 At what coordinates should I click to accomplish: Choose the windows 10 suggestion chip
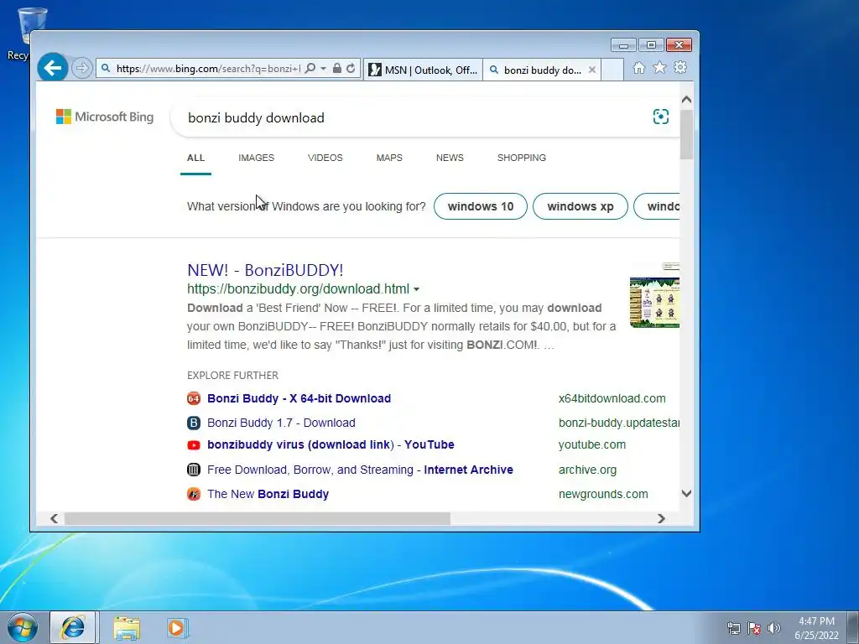tap(481, 206)
